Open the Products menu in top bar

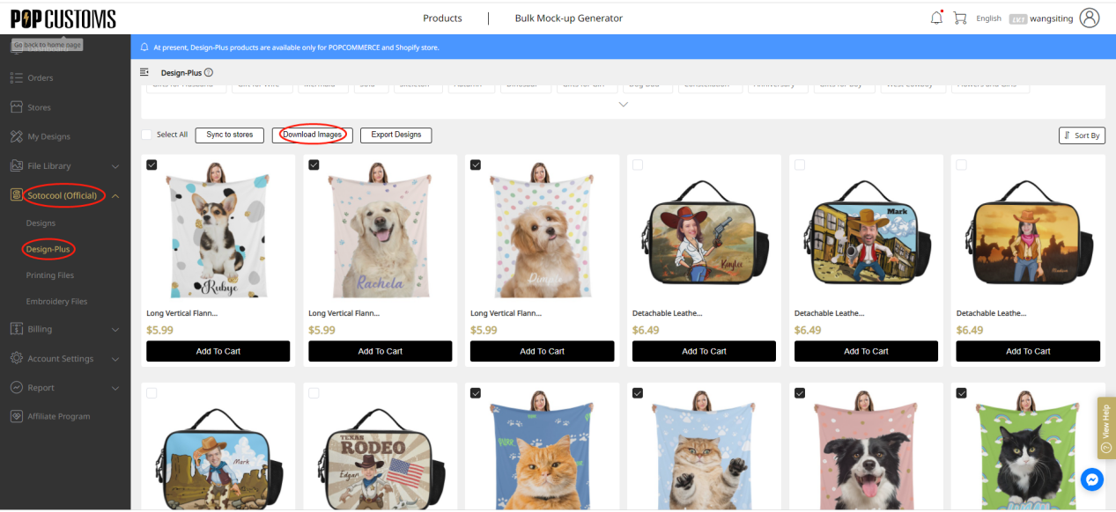tap(442, 18)
